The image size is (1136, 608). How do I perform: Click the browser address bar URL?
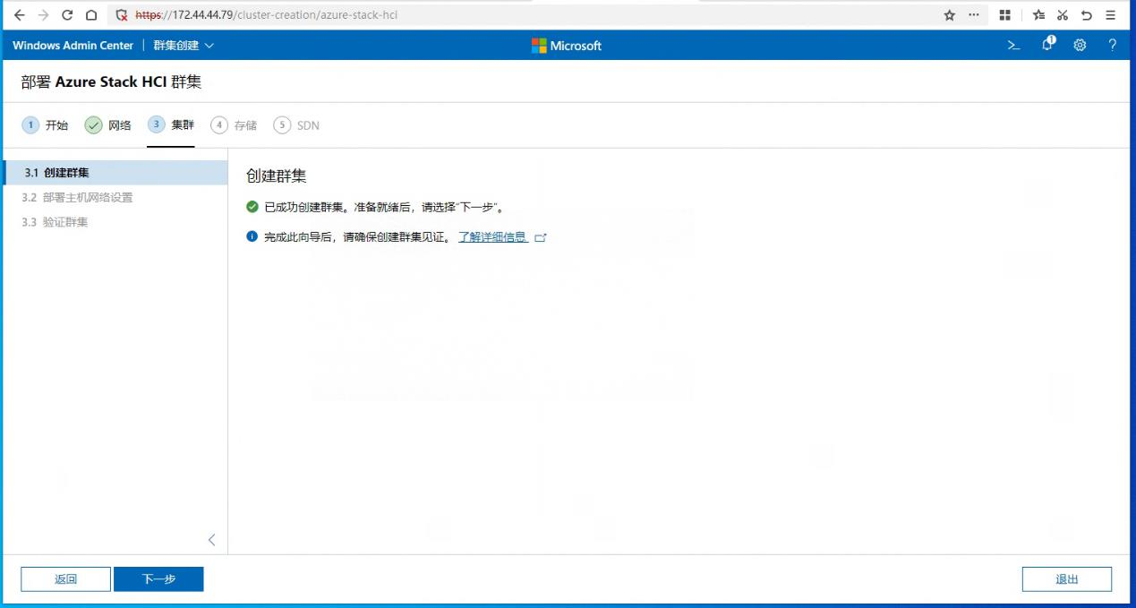point(267,15)
